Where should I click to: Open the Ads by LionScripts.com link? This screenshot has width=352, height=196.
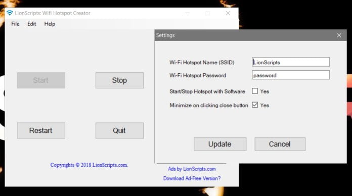point(192,169)
